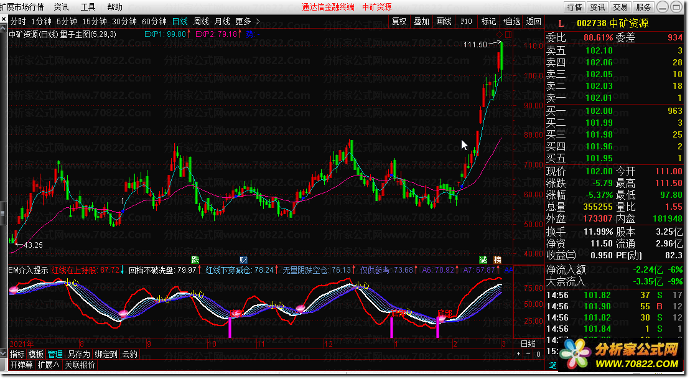The height and width of the screenshot is (379, 690).
Task: Click 返回 to go back
Action: point(534,22)
